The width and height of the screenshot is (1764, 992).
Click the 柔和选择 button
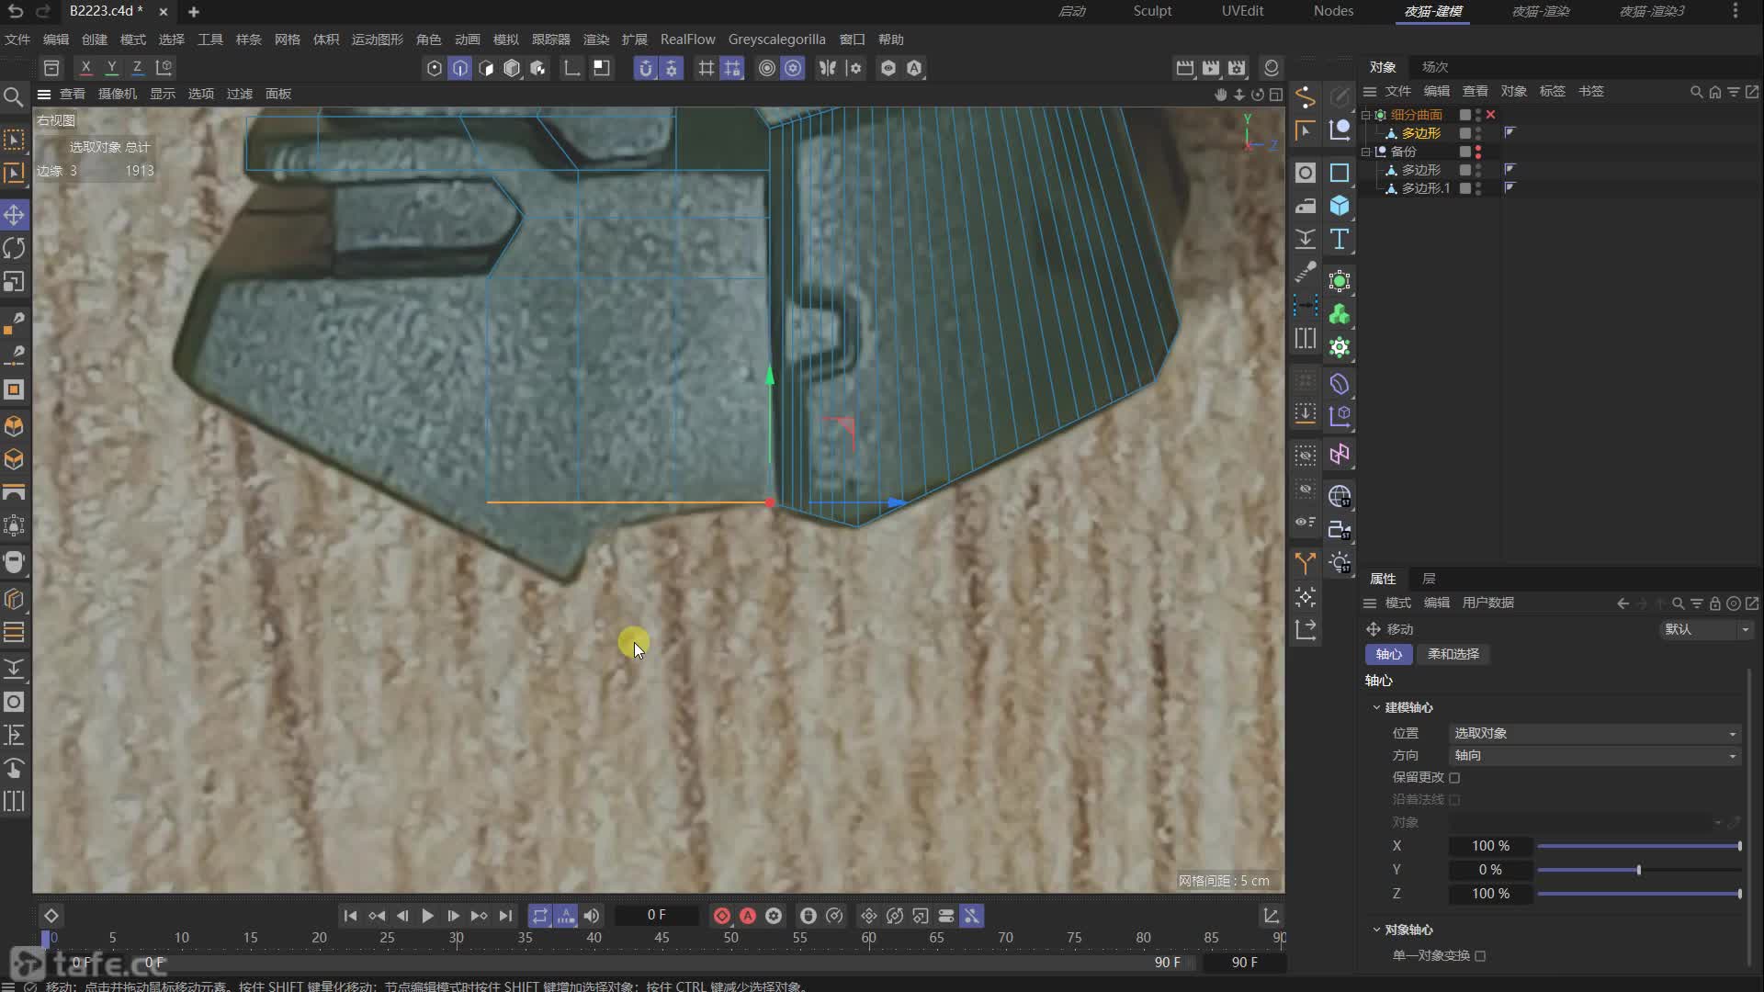click(x=1453, y=654)
